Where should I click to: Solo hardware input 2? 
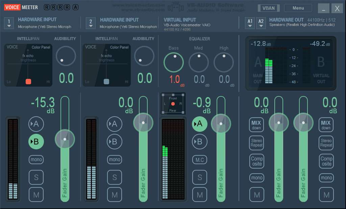pyautogui.click(x=115, y=177)
